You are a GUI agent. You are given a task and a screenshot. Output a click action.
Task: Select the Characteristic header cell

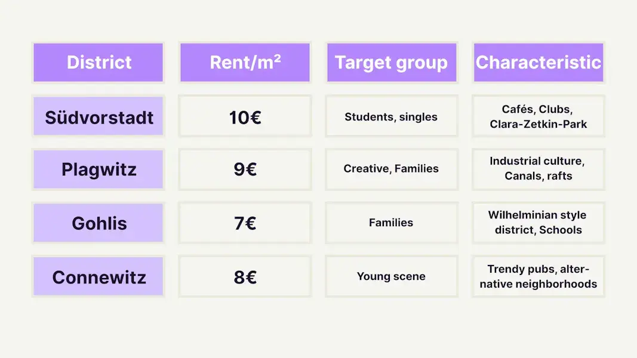[x=538, y=62]
